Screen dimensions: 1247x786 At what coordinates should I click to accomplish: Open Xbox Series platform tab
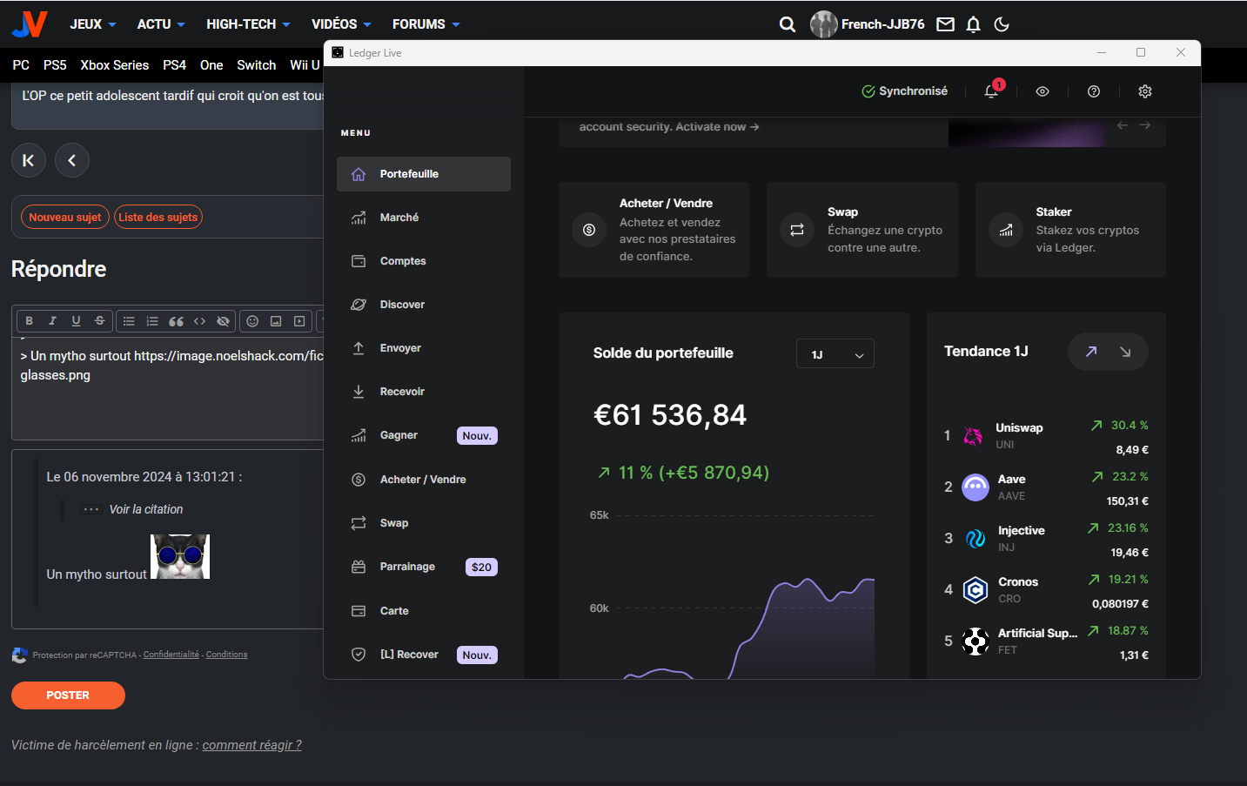(115, 65)
